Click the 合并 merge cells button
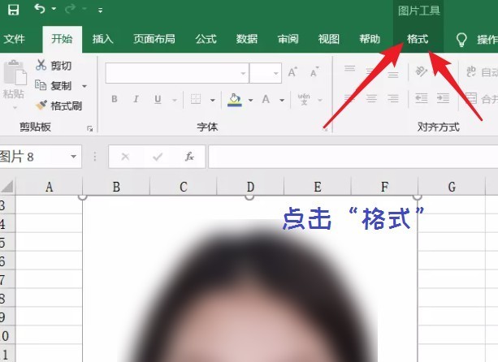 point(482,99)
